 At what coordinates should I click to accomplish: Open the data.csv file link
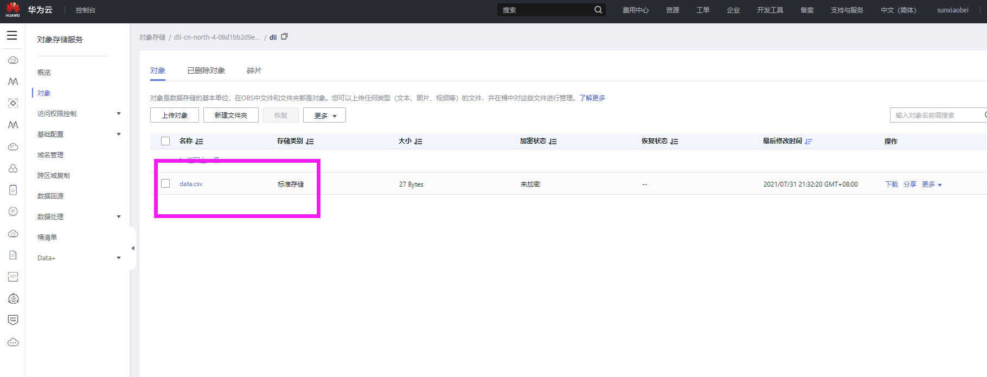pos(191,184)
